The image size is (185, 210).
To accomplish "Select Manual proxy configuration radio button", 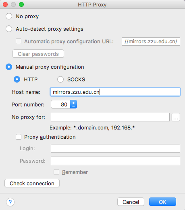I will (9, 67).
